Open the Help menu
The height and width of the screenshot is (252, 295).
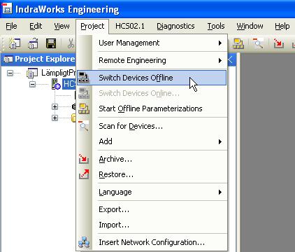pyautogui.click(x=282, y=26)
